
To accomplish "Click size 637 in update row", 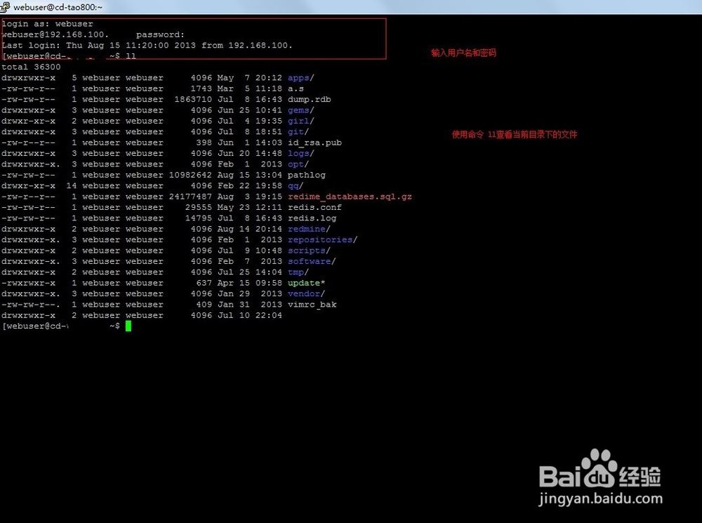I will click(x=204, y=283).
